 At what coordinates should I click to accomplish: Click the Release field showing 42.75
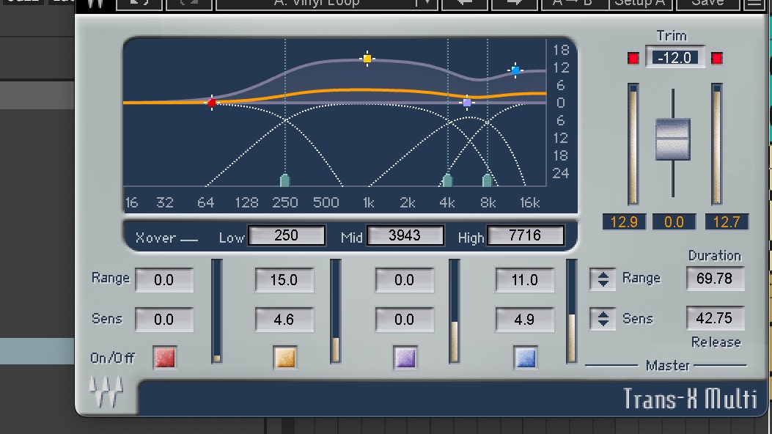coord(715,318)
